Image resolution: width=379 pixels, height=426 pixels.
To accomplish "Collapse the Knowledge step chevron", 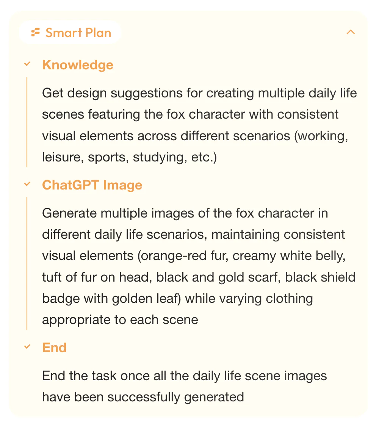I will pos(27,64).
